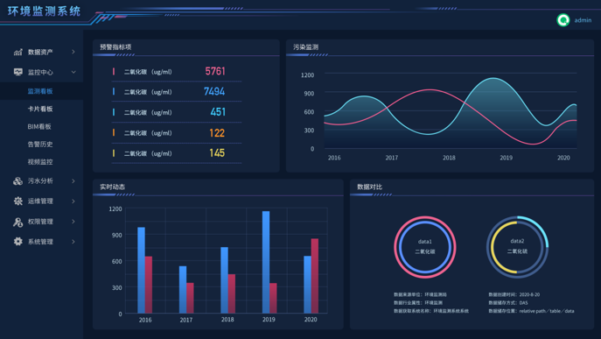The width and height of the screenshot is (601, 339).
Task: Open the 告警历史 submenu item
Action: click(40, 144)
